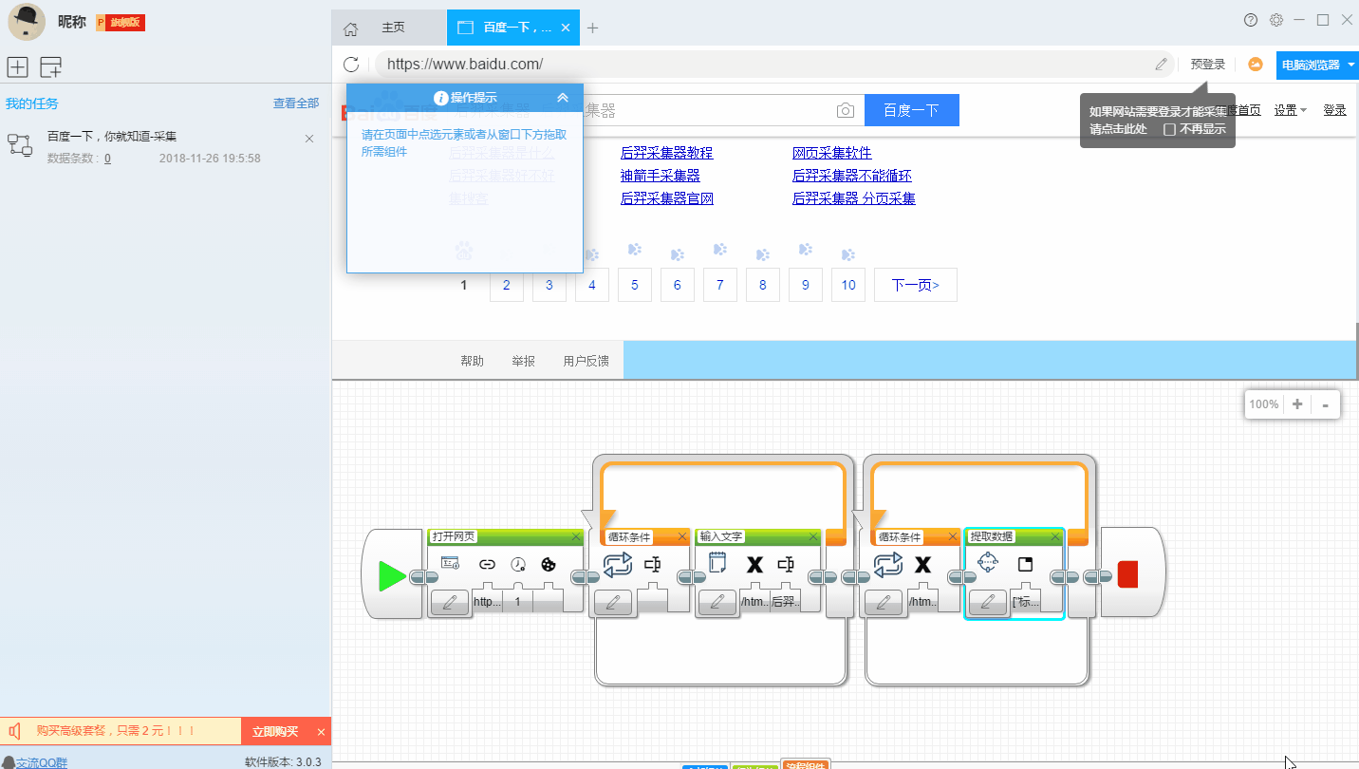Click the pencil edit icon in address bar
Screen dimensions: 1359x769
point(1161,65)
